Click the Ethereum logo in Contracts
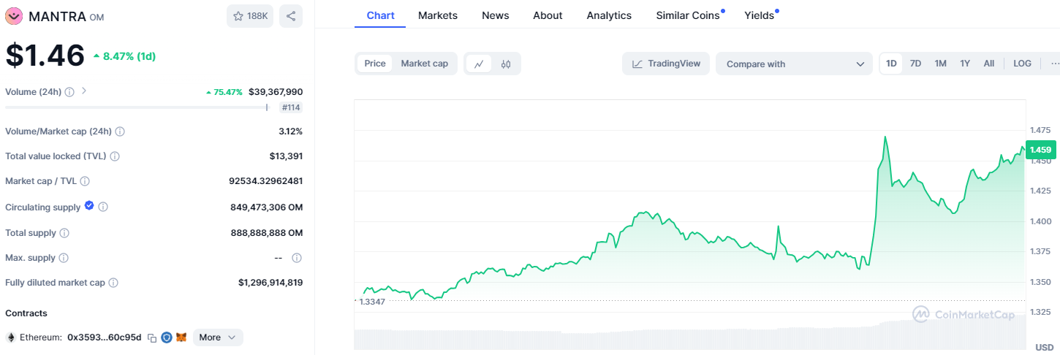 tap(11, 337)
